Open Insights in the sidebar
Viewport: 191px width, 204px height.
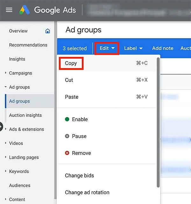click(x=17, y=59)
